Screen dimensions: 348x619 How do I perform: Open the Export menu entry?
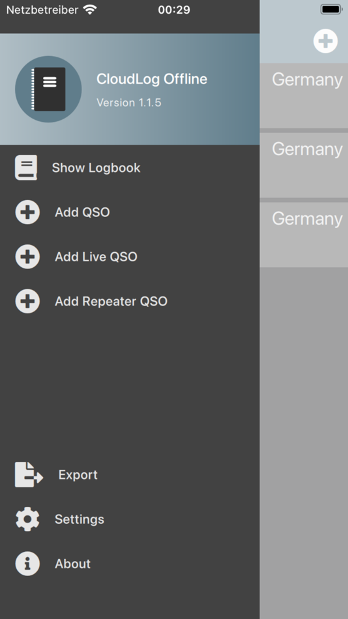(130, 474)
